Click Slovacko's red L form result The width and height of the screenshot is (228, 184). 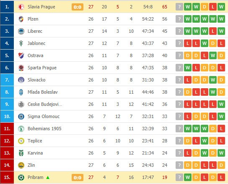pos(188,80)
